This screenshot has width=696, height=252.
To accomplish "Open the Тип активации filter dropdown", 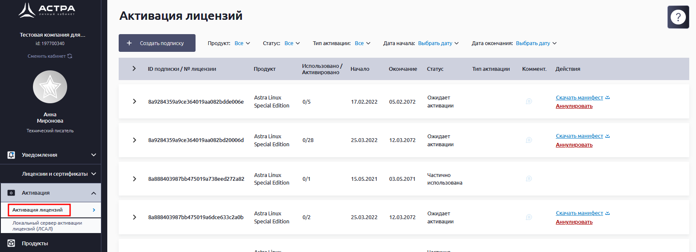I will point(362,43).
